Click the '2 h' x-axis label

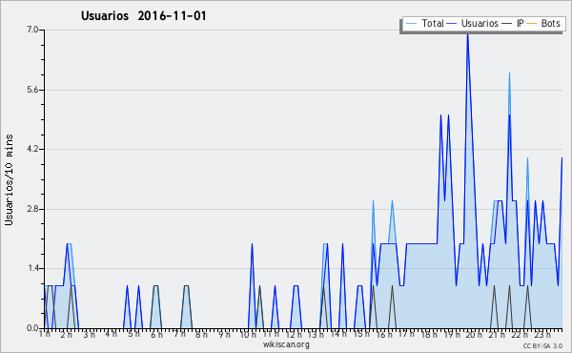(x=67, y=334)
